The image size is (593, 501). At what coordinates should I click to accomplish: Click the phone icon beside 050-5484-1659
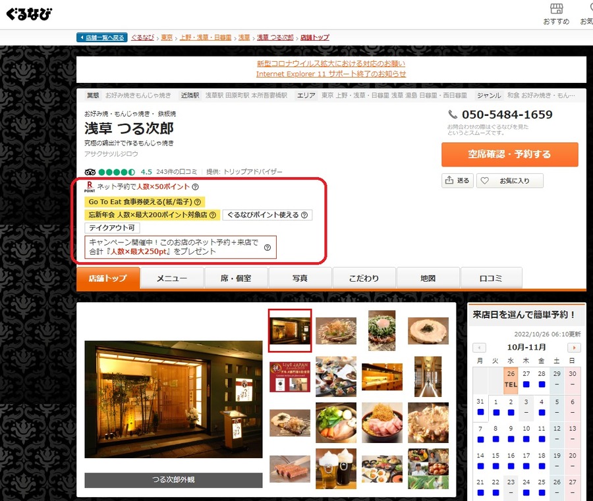(x=452, y=115)
